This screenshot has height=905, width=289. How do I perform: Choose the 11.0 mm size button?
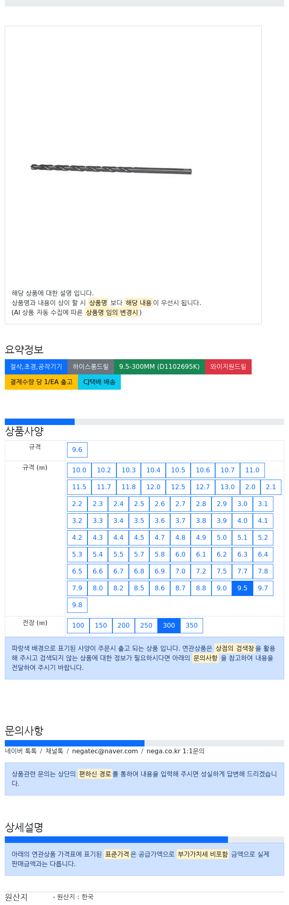(252, 470)
